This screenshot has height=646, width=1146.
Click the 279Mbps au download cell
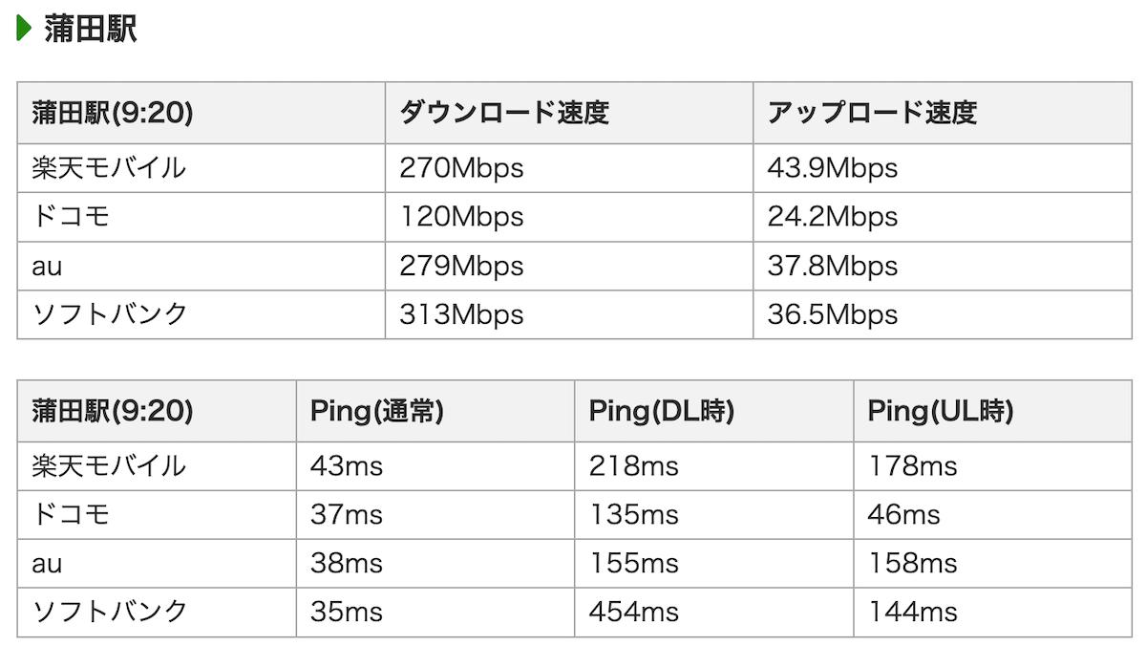tap(462, 266)
